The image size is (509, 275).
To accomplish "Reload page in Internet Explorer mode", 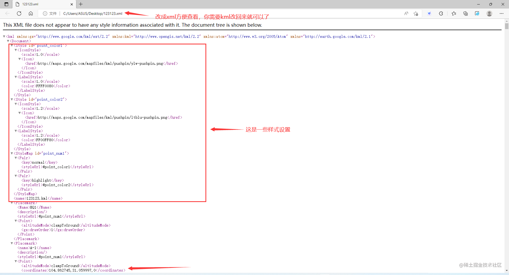I will tap(477, 13).
